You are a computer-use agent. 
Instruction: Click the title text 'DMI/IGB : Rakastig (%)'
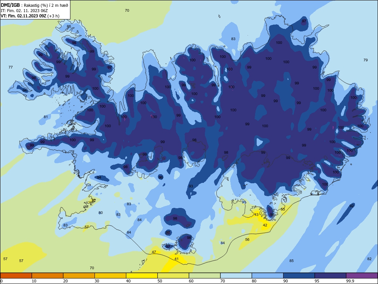(x=24, y=5)
